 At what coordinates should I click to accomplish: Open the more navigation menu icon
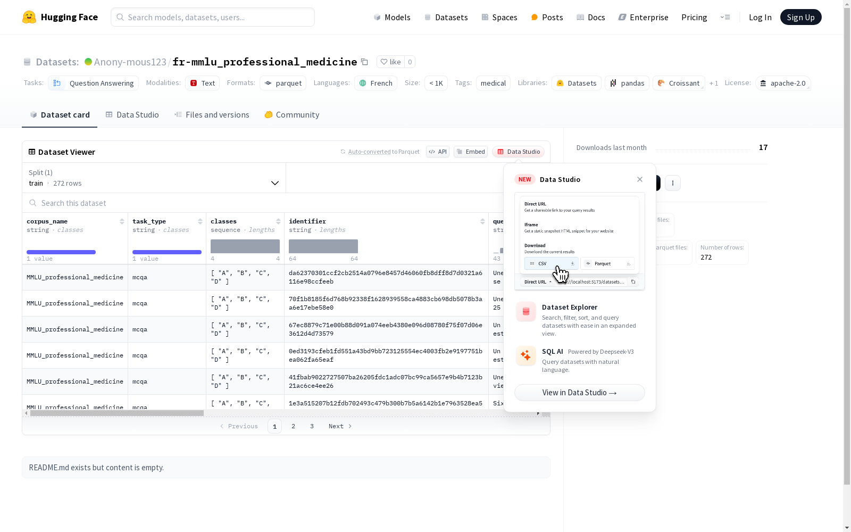[x=725, y=17]
